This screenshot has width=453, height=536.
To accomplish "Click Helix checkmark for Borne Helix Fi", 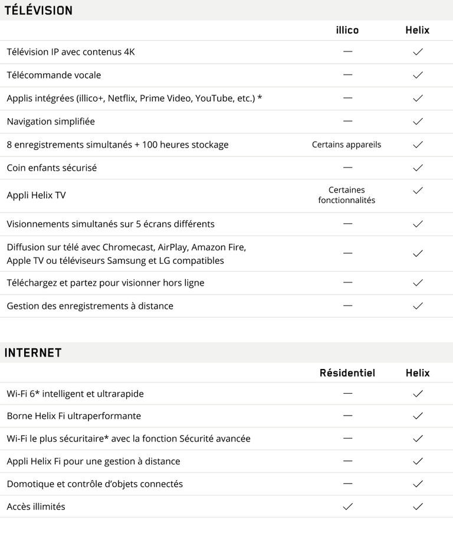I will (418, 416).
